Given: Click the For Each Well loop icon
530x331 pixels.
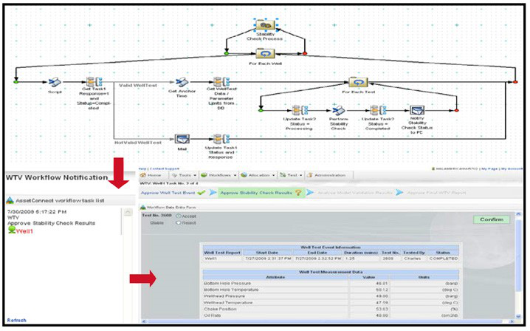Looking at the screenshot, I should [264, 54].
